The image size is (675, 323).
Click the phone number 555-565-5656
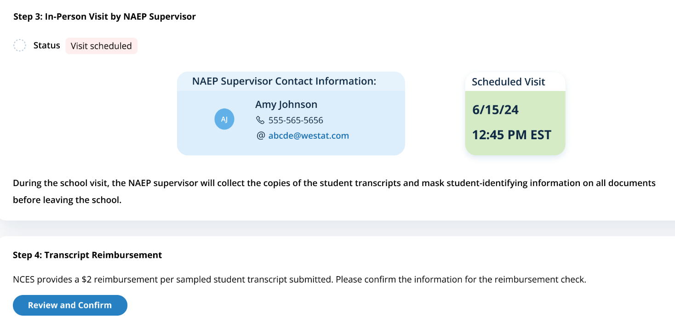pyautogui.click(x=296, y=120)
